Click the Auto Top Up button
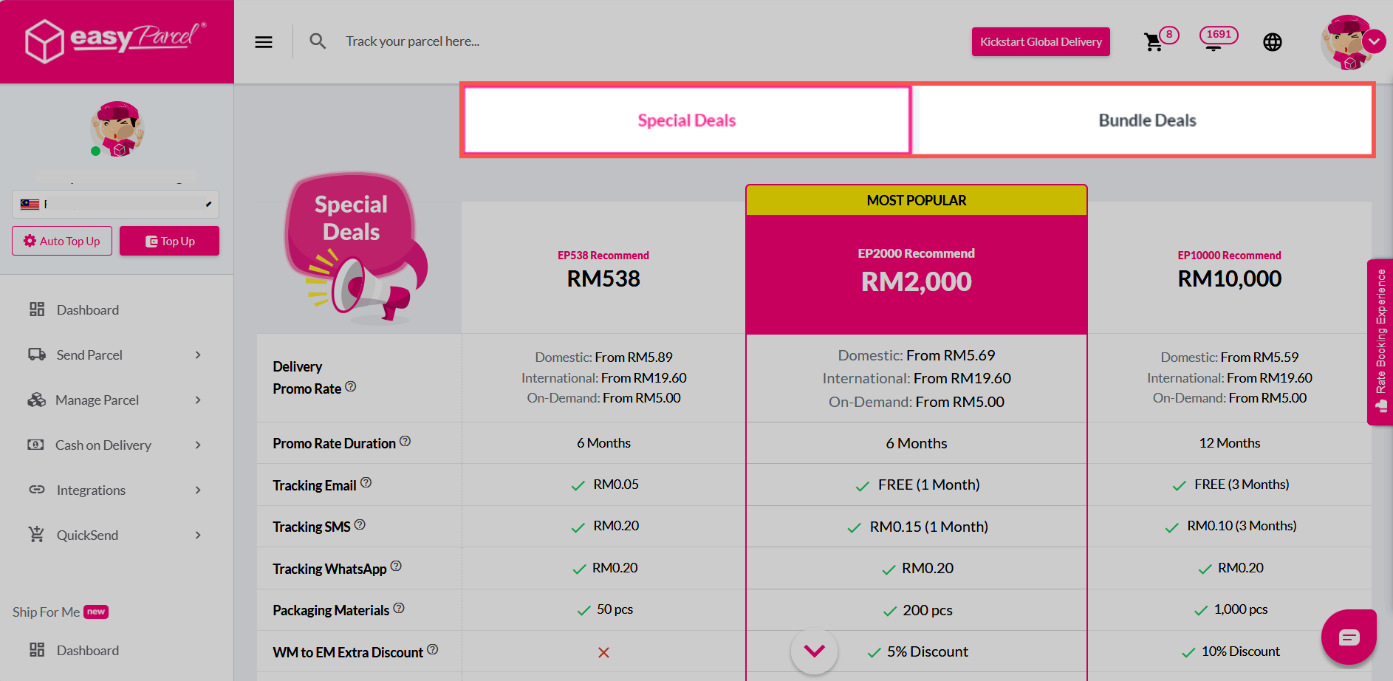Viewport: 1393px width, 681px height. (x=62, y=241)
